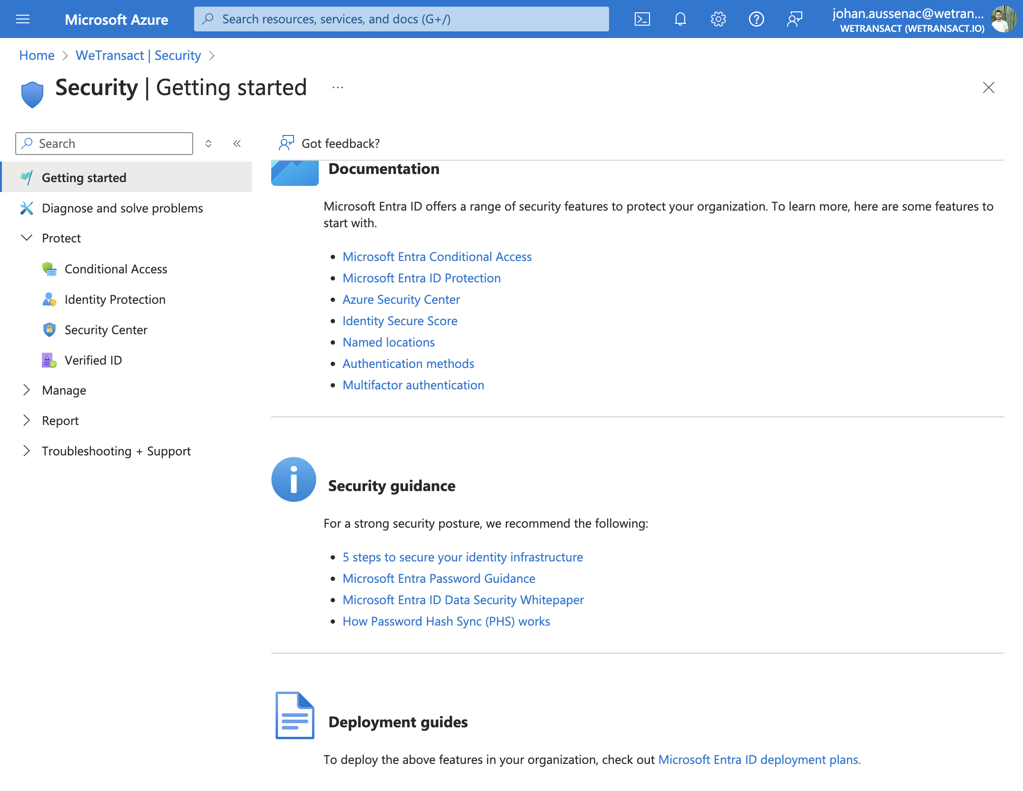Image resolution: width=1023 pixels, height=791 pixels.
Task: Open portal settings gear
Action: (x=718, y=19)
